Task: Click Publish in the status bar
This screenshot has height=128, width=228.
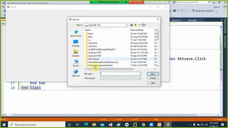Action: (x=219, y=119)
